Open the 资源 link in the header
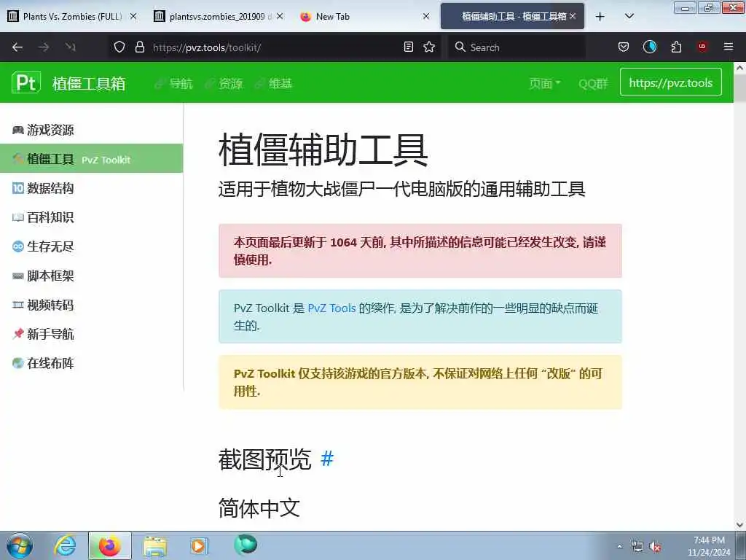The height and width of the screenshot is (560, 746). coord(224,84)
